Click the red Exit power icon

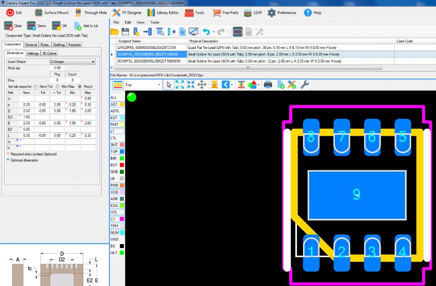[x=10, y=13]
